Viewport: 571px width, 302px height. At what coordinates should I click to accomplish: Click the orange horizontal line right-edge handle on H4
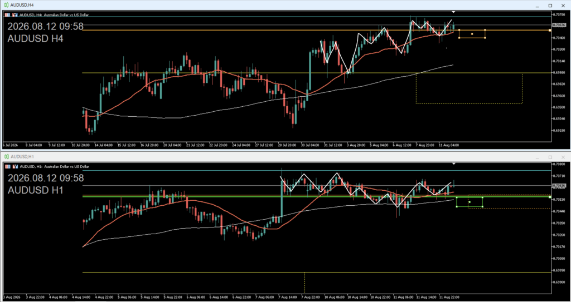pyautogui.click(x=549, y=30)
